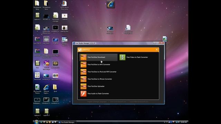This screenshot has height=124, width=221.
Task: Close the orange Internet panel
Action: (157, 50)
